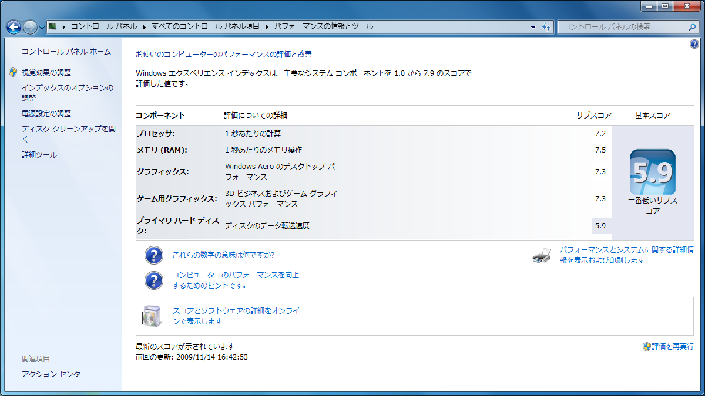
Task: Click the 5.9 hard disk subscore
Action: pos(600,226)
